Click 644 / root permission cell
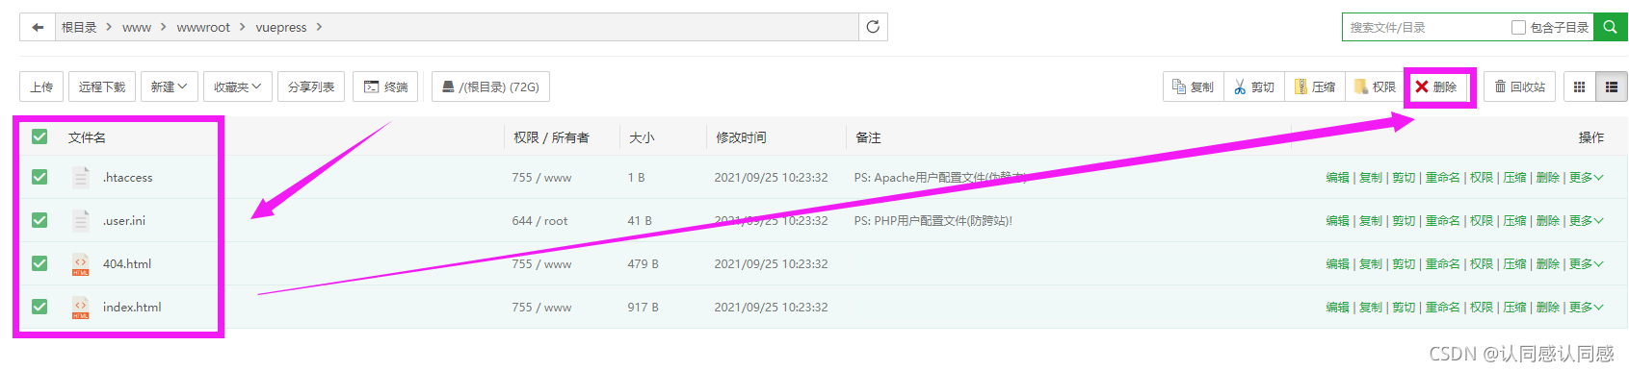The width and height of the screenshot is (1629, 371). point(539,220)
